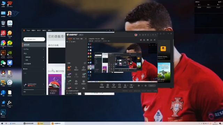Screen dimensions: 223x125
Task: Open the QQ penguin desktop icon
Action: coord(3,73)
